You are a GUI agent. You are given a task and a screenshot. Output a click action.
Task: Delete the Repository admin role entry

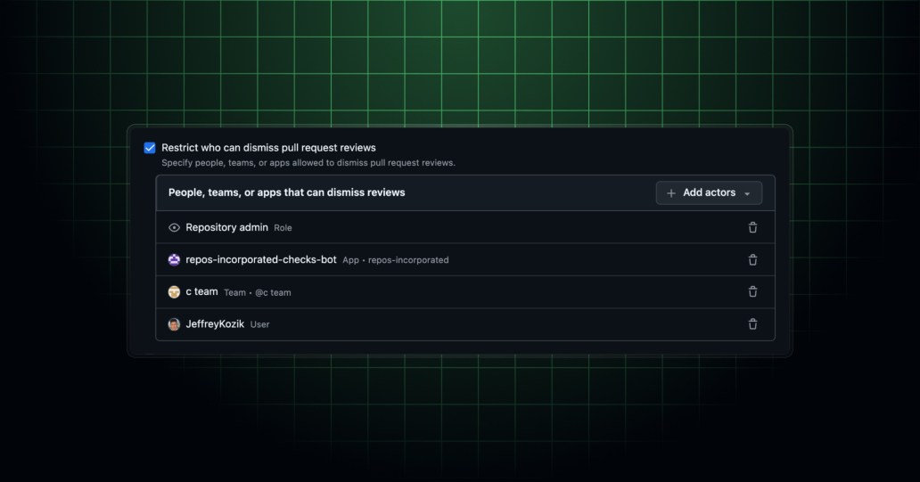coord(752,227)
